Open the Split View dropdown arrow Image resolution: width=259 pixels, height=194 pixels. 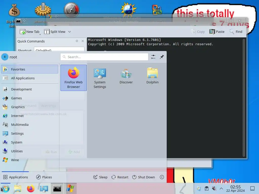coord(70,32)
